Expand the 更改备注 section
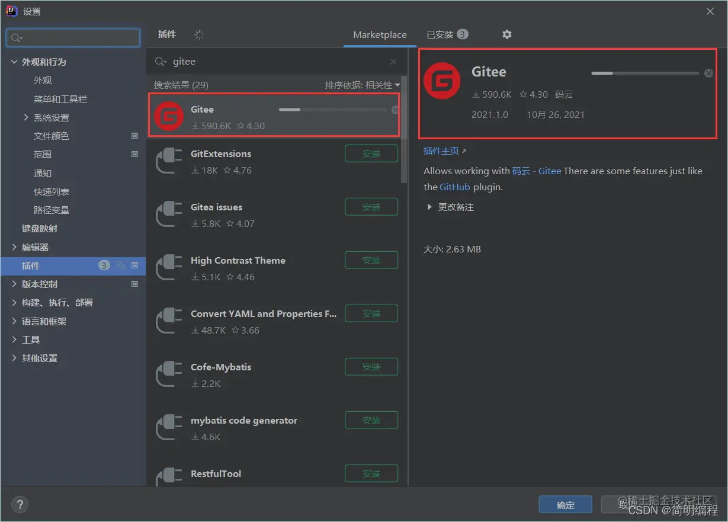Viewport: 728px width, 522px height. [x=429, y=207]
